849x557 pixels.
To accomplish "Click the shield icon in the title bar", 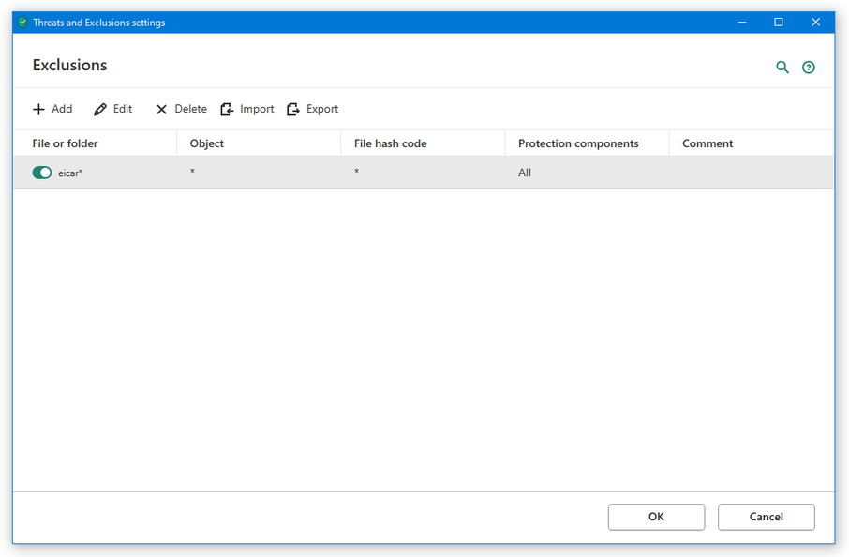I will click(x=22, y=23).
